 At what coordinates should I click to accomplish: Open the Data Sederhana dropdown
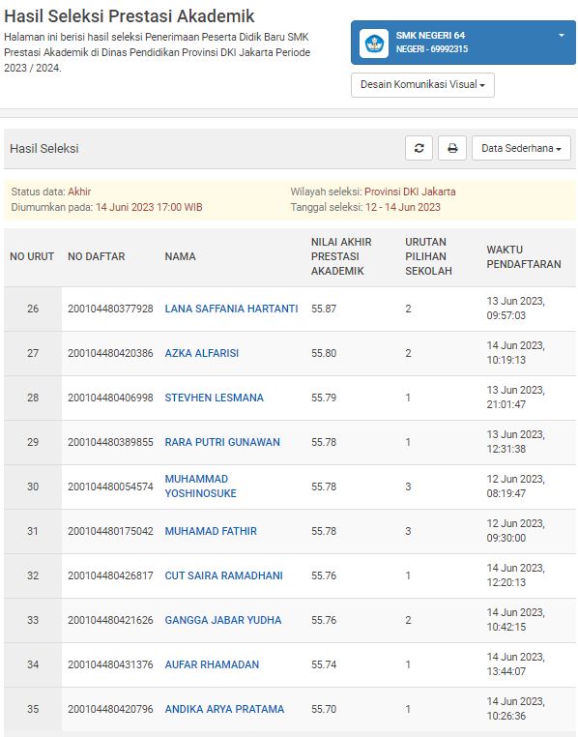click(521, 148)
